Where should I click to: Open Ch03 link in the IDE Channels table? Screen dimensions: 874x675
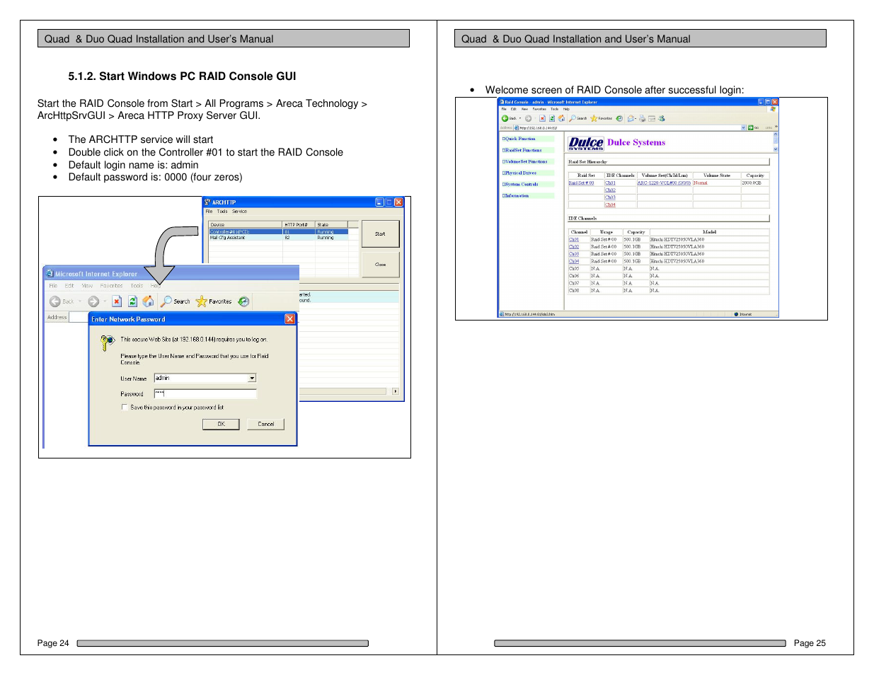(574, 254)
